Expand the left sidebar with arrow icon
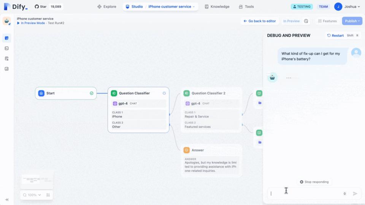The height and width of the screenshot is (205, 365). click(x=6, y=199)
